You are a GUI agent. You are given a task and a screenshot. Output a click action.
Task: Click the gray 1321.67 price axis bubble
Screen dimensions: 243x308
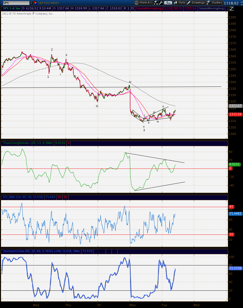click(x=236, y=106)
